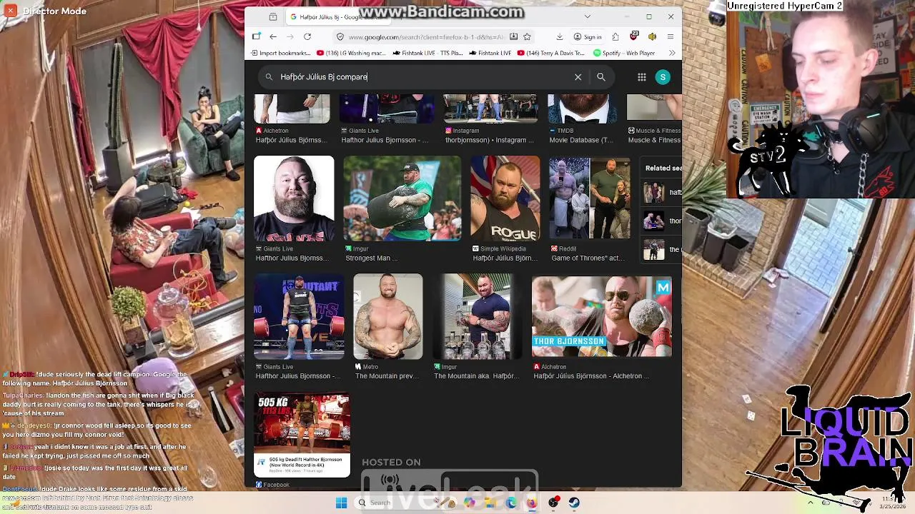
Task: Close Director Mode with the red X
Action: (x=10, y=11)
